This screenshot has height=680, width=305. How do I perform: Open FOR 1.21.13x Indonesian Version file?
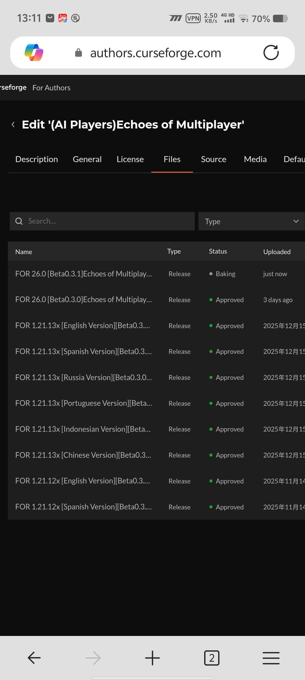pos(83,429)
